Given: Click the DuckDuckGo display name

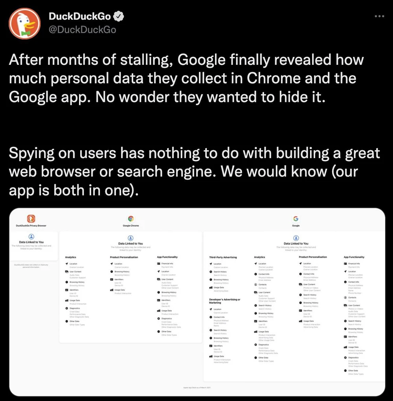Looking at the screenshot, I should pos(80,16).
